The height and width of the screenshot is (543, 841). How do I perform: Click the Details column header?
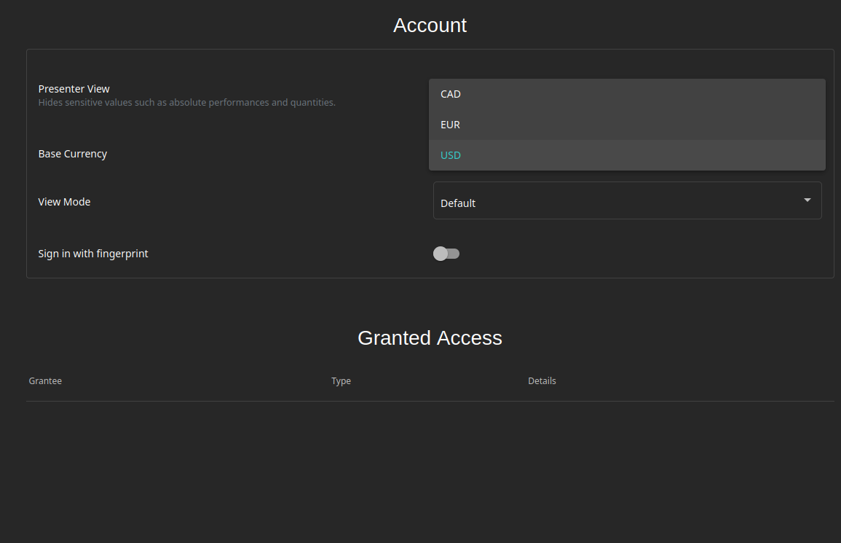(542, 380)
